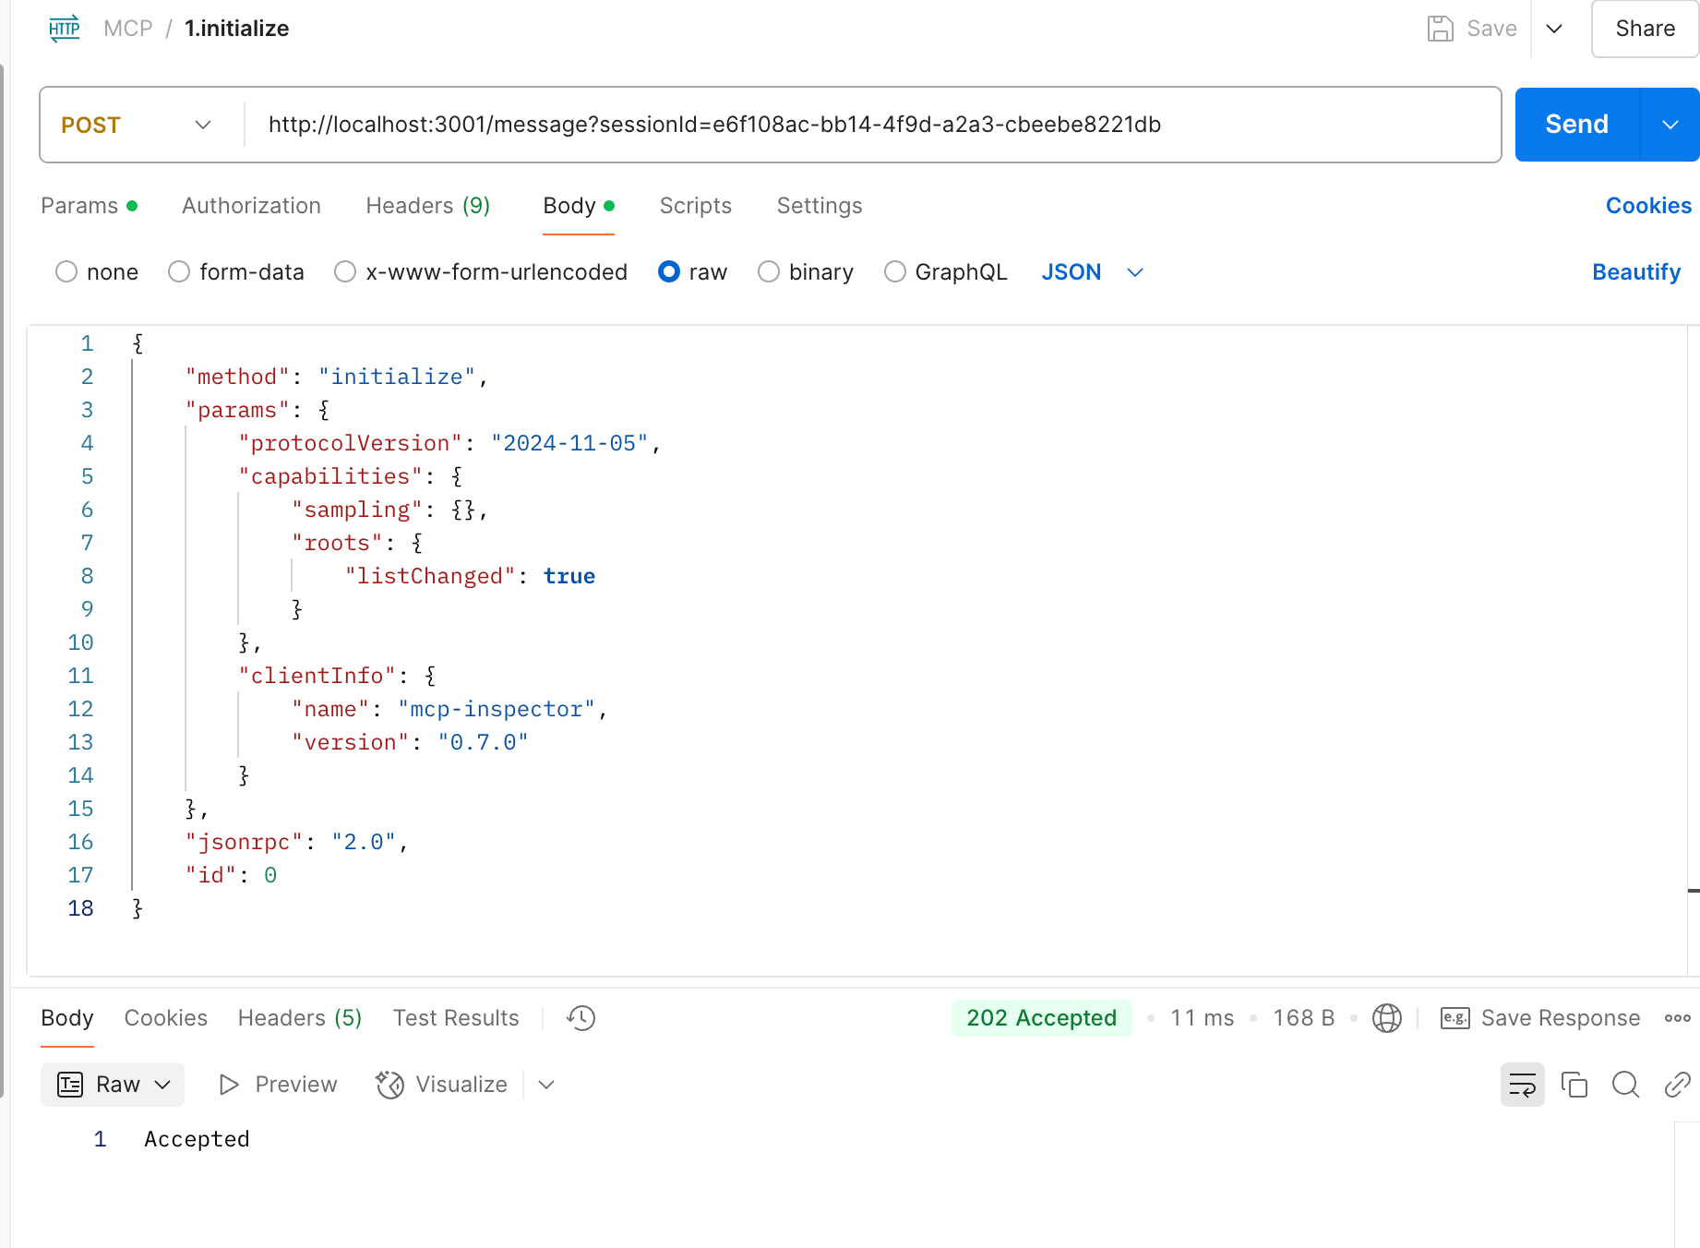Click the Accepted text in response body

(x=197, y=1139)
